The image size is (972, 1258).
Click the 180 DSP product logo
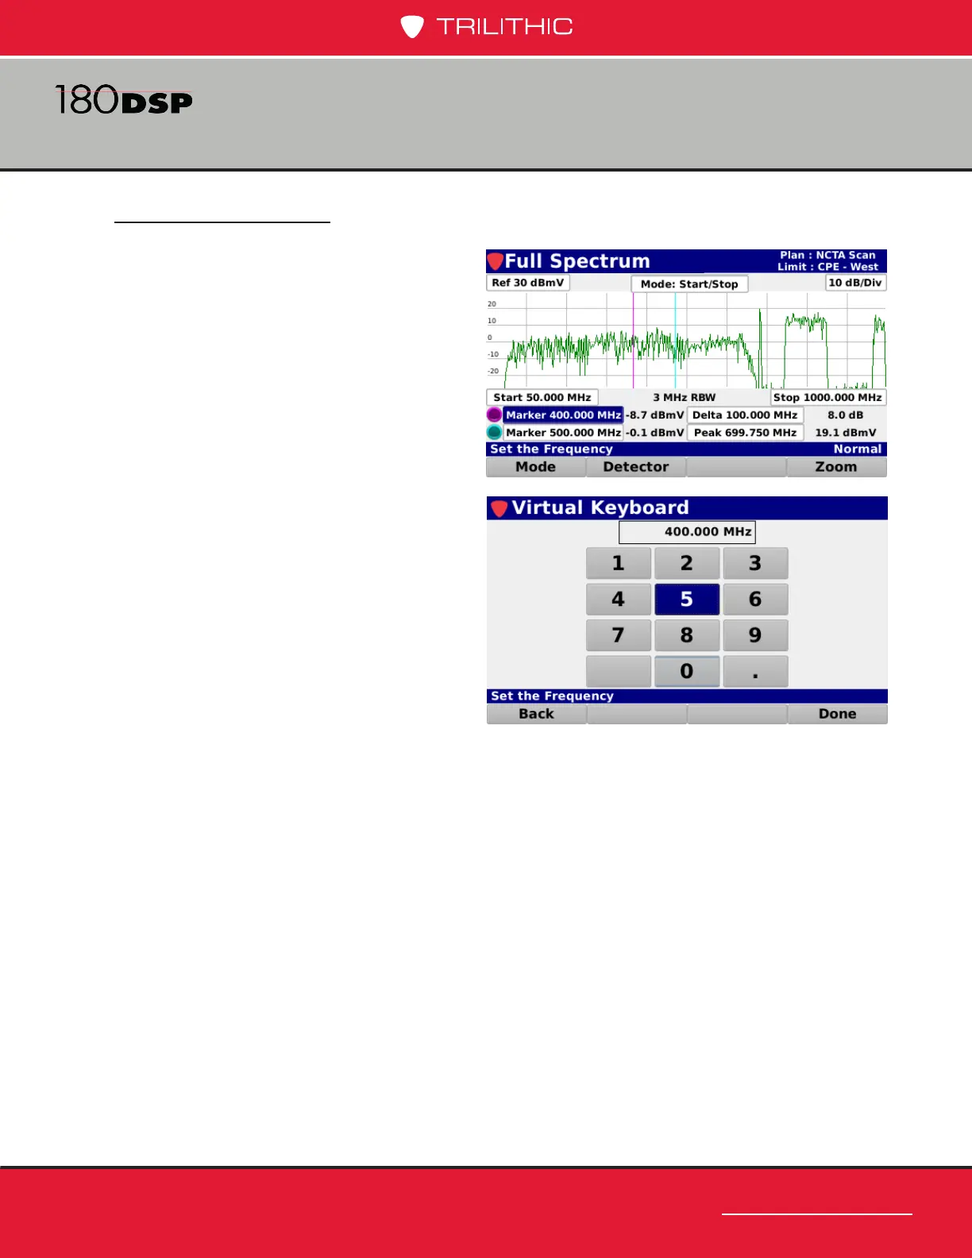tap(124, 101)
